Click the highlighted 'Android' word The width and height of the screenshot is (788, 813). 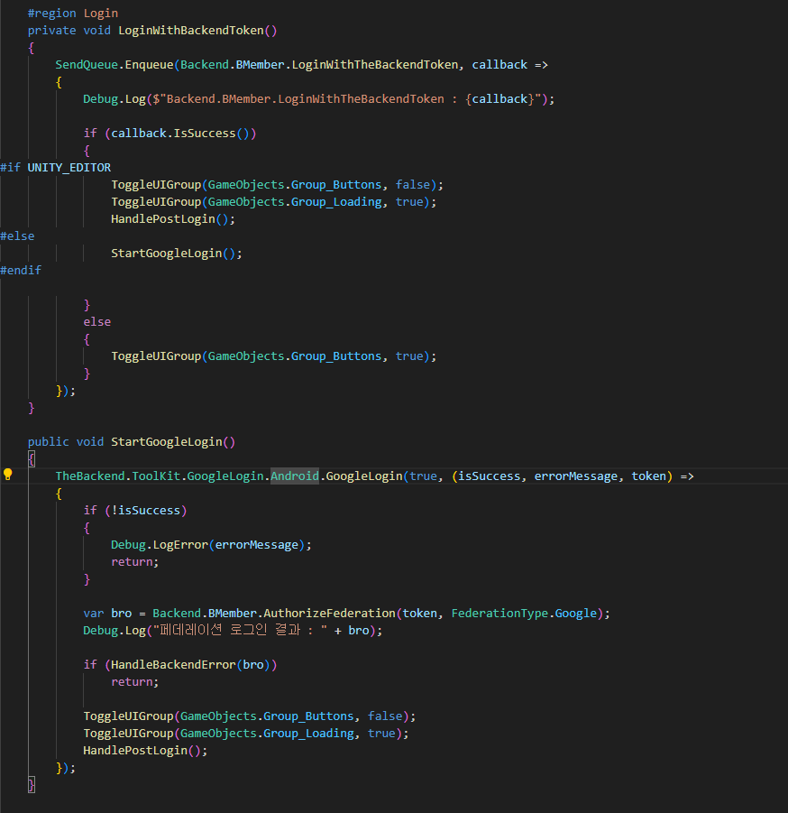295,476
